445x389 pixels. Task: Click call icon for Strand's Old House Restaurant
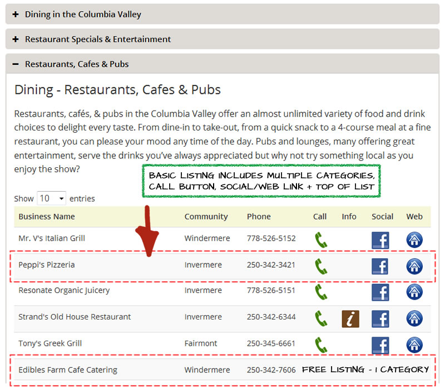(x=321, y=318)
